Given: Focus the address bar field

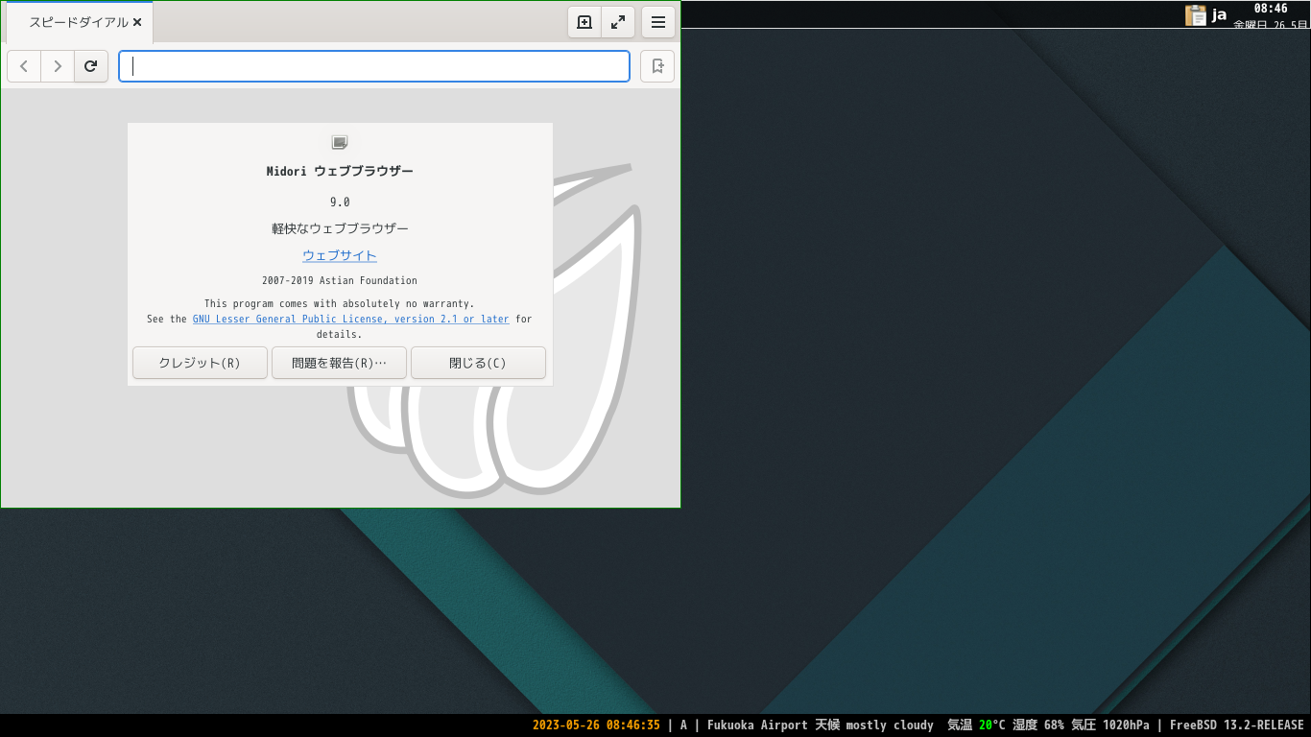Looking at the screenshot, I should 374,66.
